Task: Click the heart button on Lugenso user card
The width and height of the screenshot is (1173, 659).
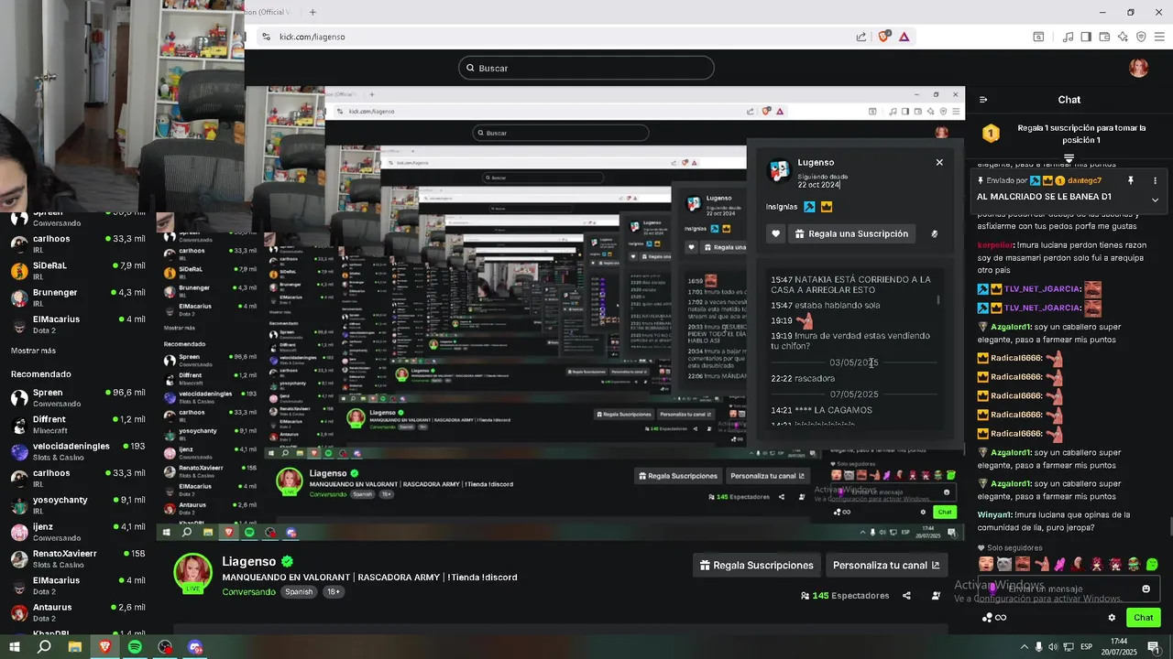Action: pos(775,233)
